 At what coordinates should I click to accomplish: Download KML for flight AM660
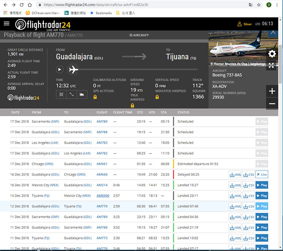tap(235, 175)
